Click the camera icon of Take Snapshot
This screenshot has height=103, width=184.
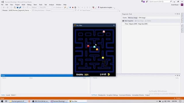coord(123,21)
